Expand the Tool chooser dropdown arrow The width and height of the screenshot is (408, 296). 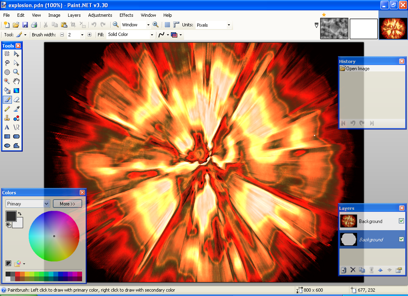(x=25, y=35)
